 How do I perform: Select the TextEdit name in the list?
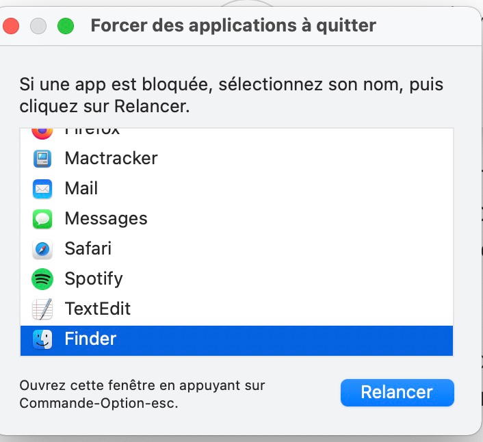click(x=98, y=309)
